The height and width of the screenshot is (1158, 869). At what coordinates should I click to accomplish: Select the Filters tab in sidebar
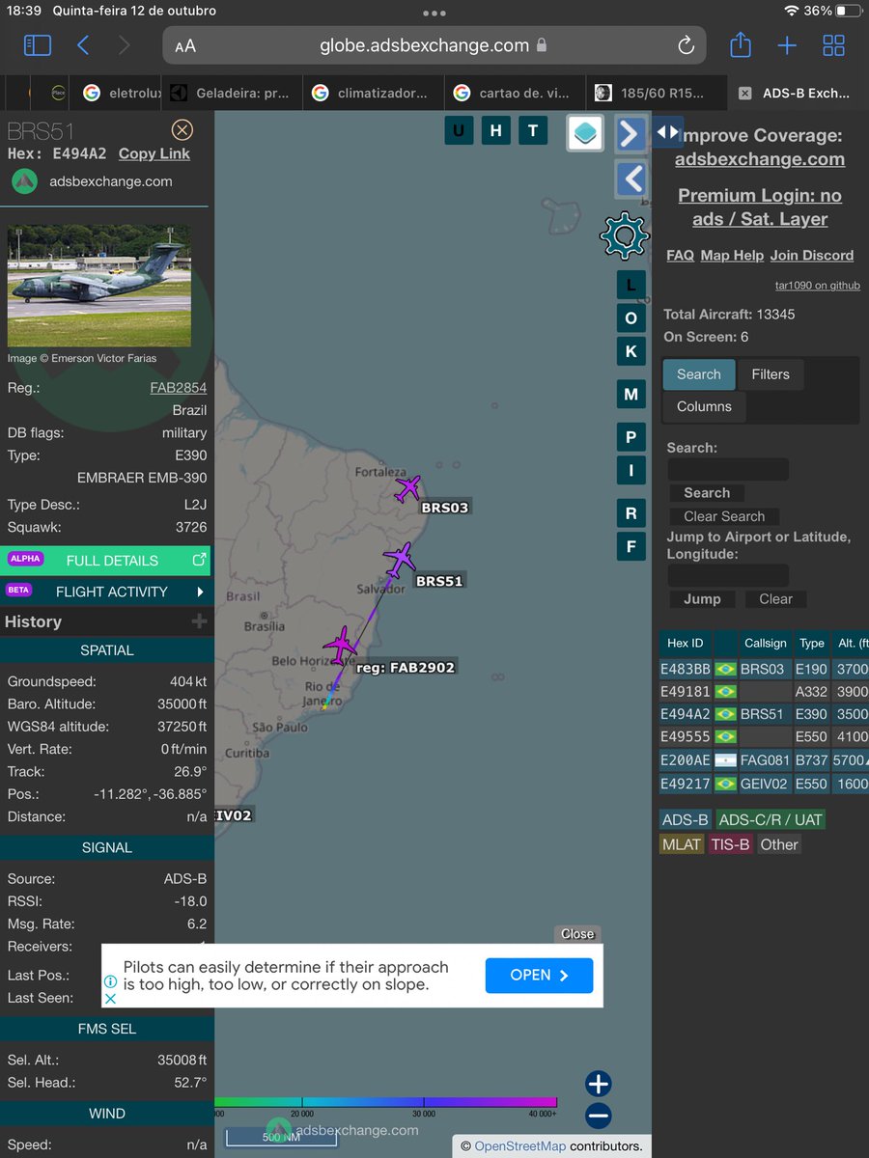point(771,374)
